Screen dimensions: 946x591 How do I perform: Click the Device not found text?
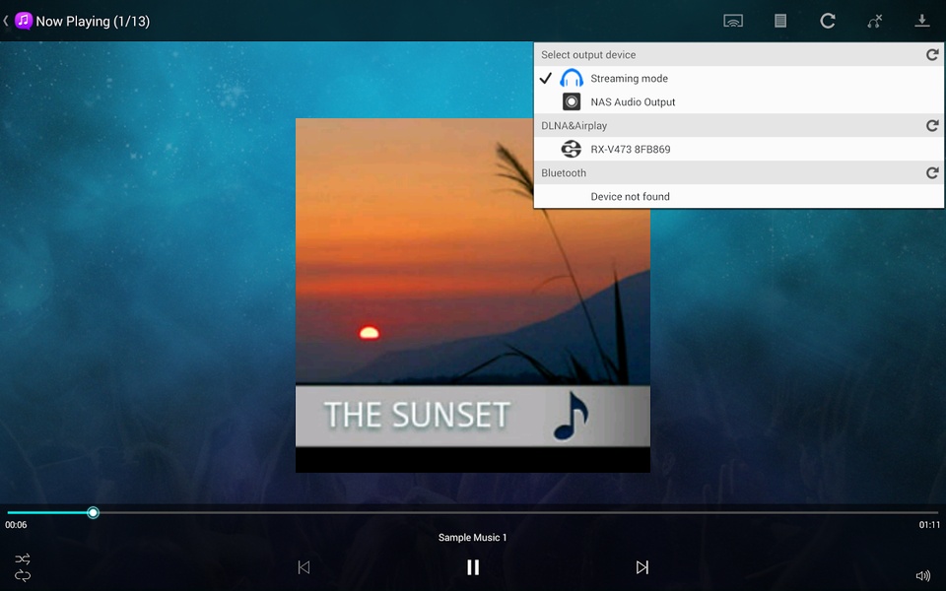click(x=630, y=197)
